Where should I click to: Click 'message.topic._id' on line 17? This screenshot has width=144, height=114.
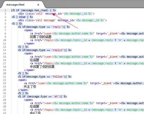pyautogui.click(x=74, y=64)
